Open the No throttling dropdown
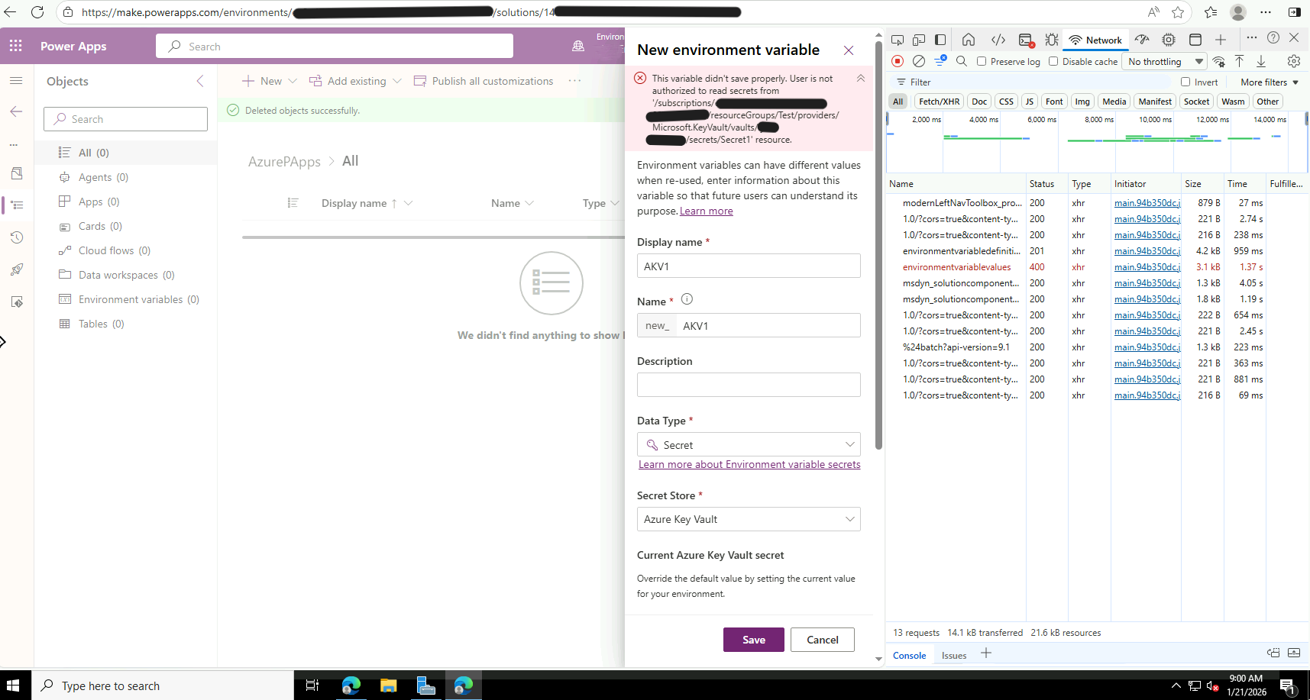The width and height of the screenshot is (1310, 700). pos(1163,61)
